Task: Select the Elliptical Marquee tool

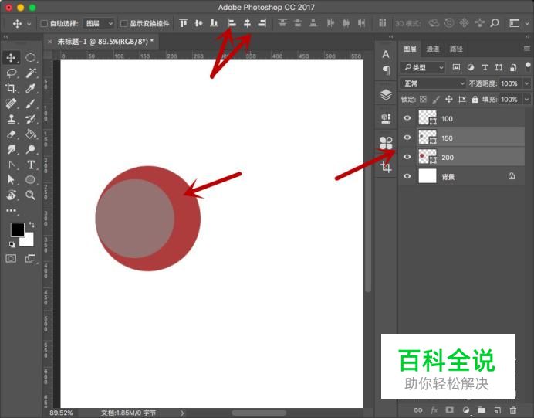Action: click(x=31, y=58)
